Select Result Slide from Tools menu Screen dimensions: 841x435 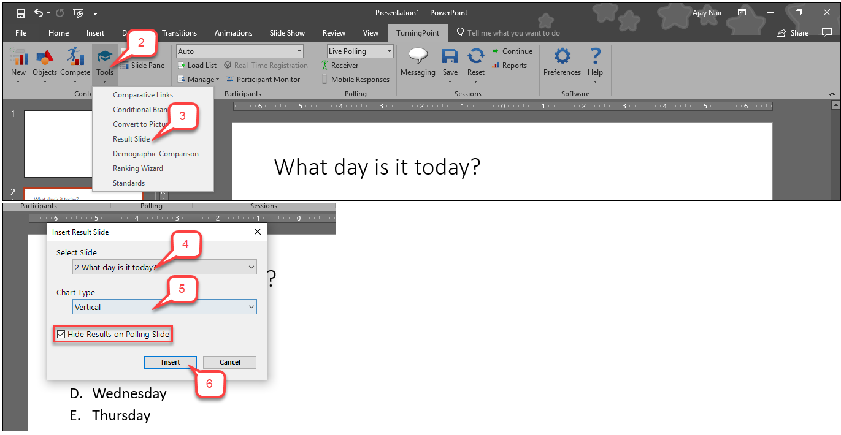131,139
